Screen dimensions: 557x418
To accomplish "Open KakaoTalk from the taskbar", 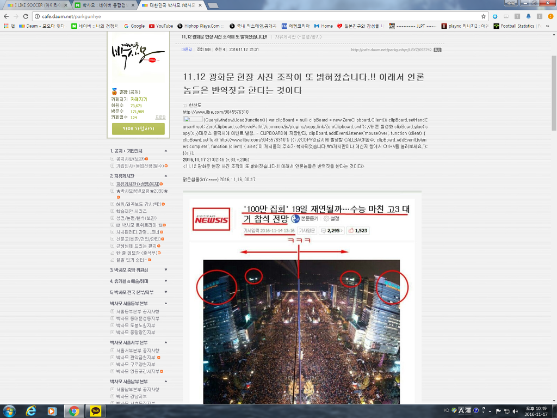I will tap(96, 411).
